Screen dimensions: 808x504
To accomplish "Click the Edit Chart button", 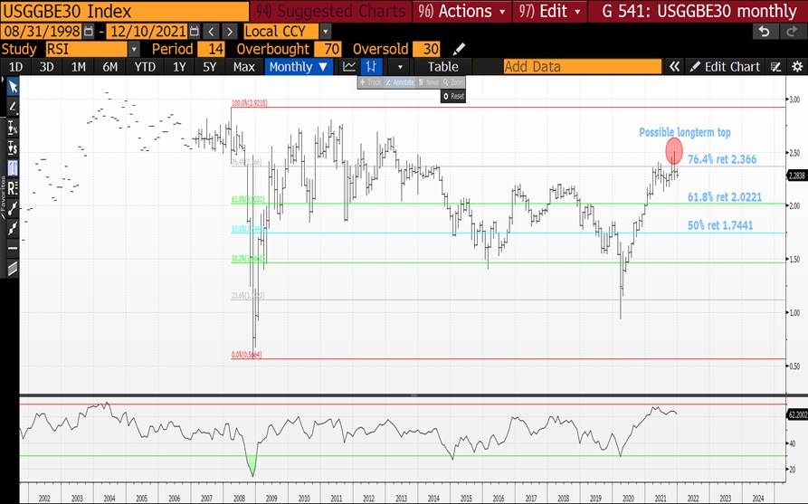I will pyautogui.click(x=724, y=67).
